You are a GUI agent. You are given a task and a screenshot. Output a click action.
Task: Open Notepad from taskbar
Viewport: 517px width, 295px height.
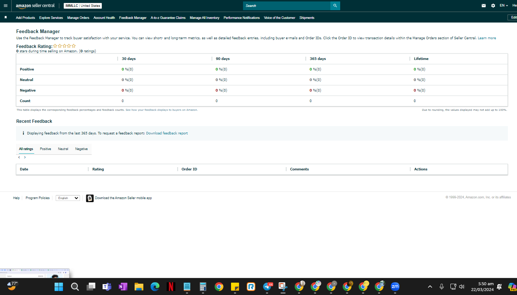click(187, 287)
